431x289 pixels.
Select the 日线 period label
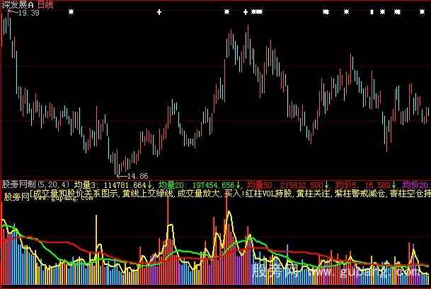(45, 5)
